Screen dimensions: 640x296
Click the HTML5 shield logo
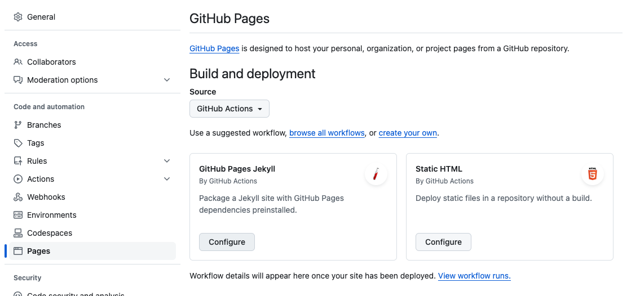(x=592, y=174)
